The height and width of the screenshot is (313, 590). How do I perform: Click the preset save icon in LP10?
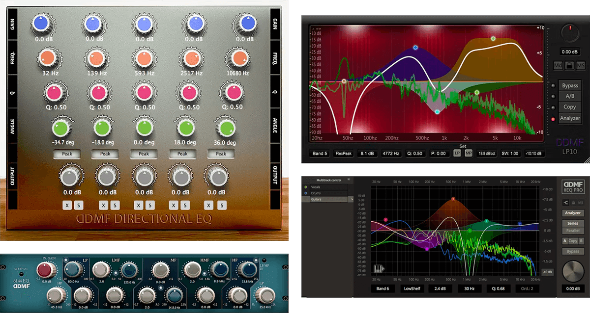click(x=569, y=66)
